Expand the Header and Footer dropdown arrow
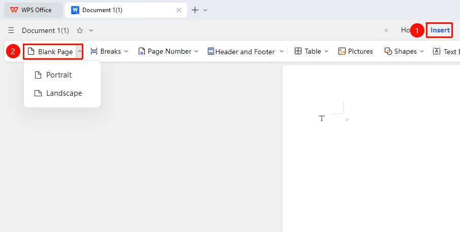460x232 pixels. click(282, 52)
